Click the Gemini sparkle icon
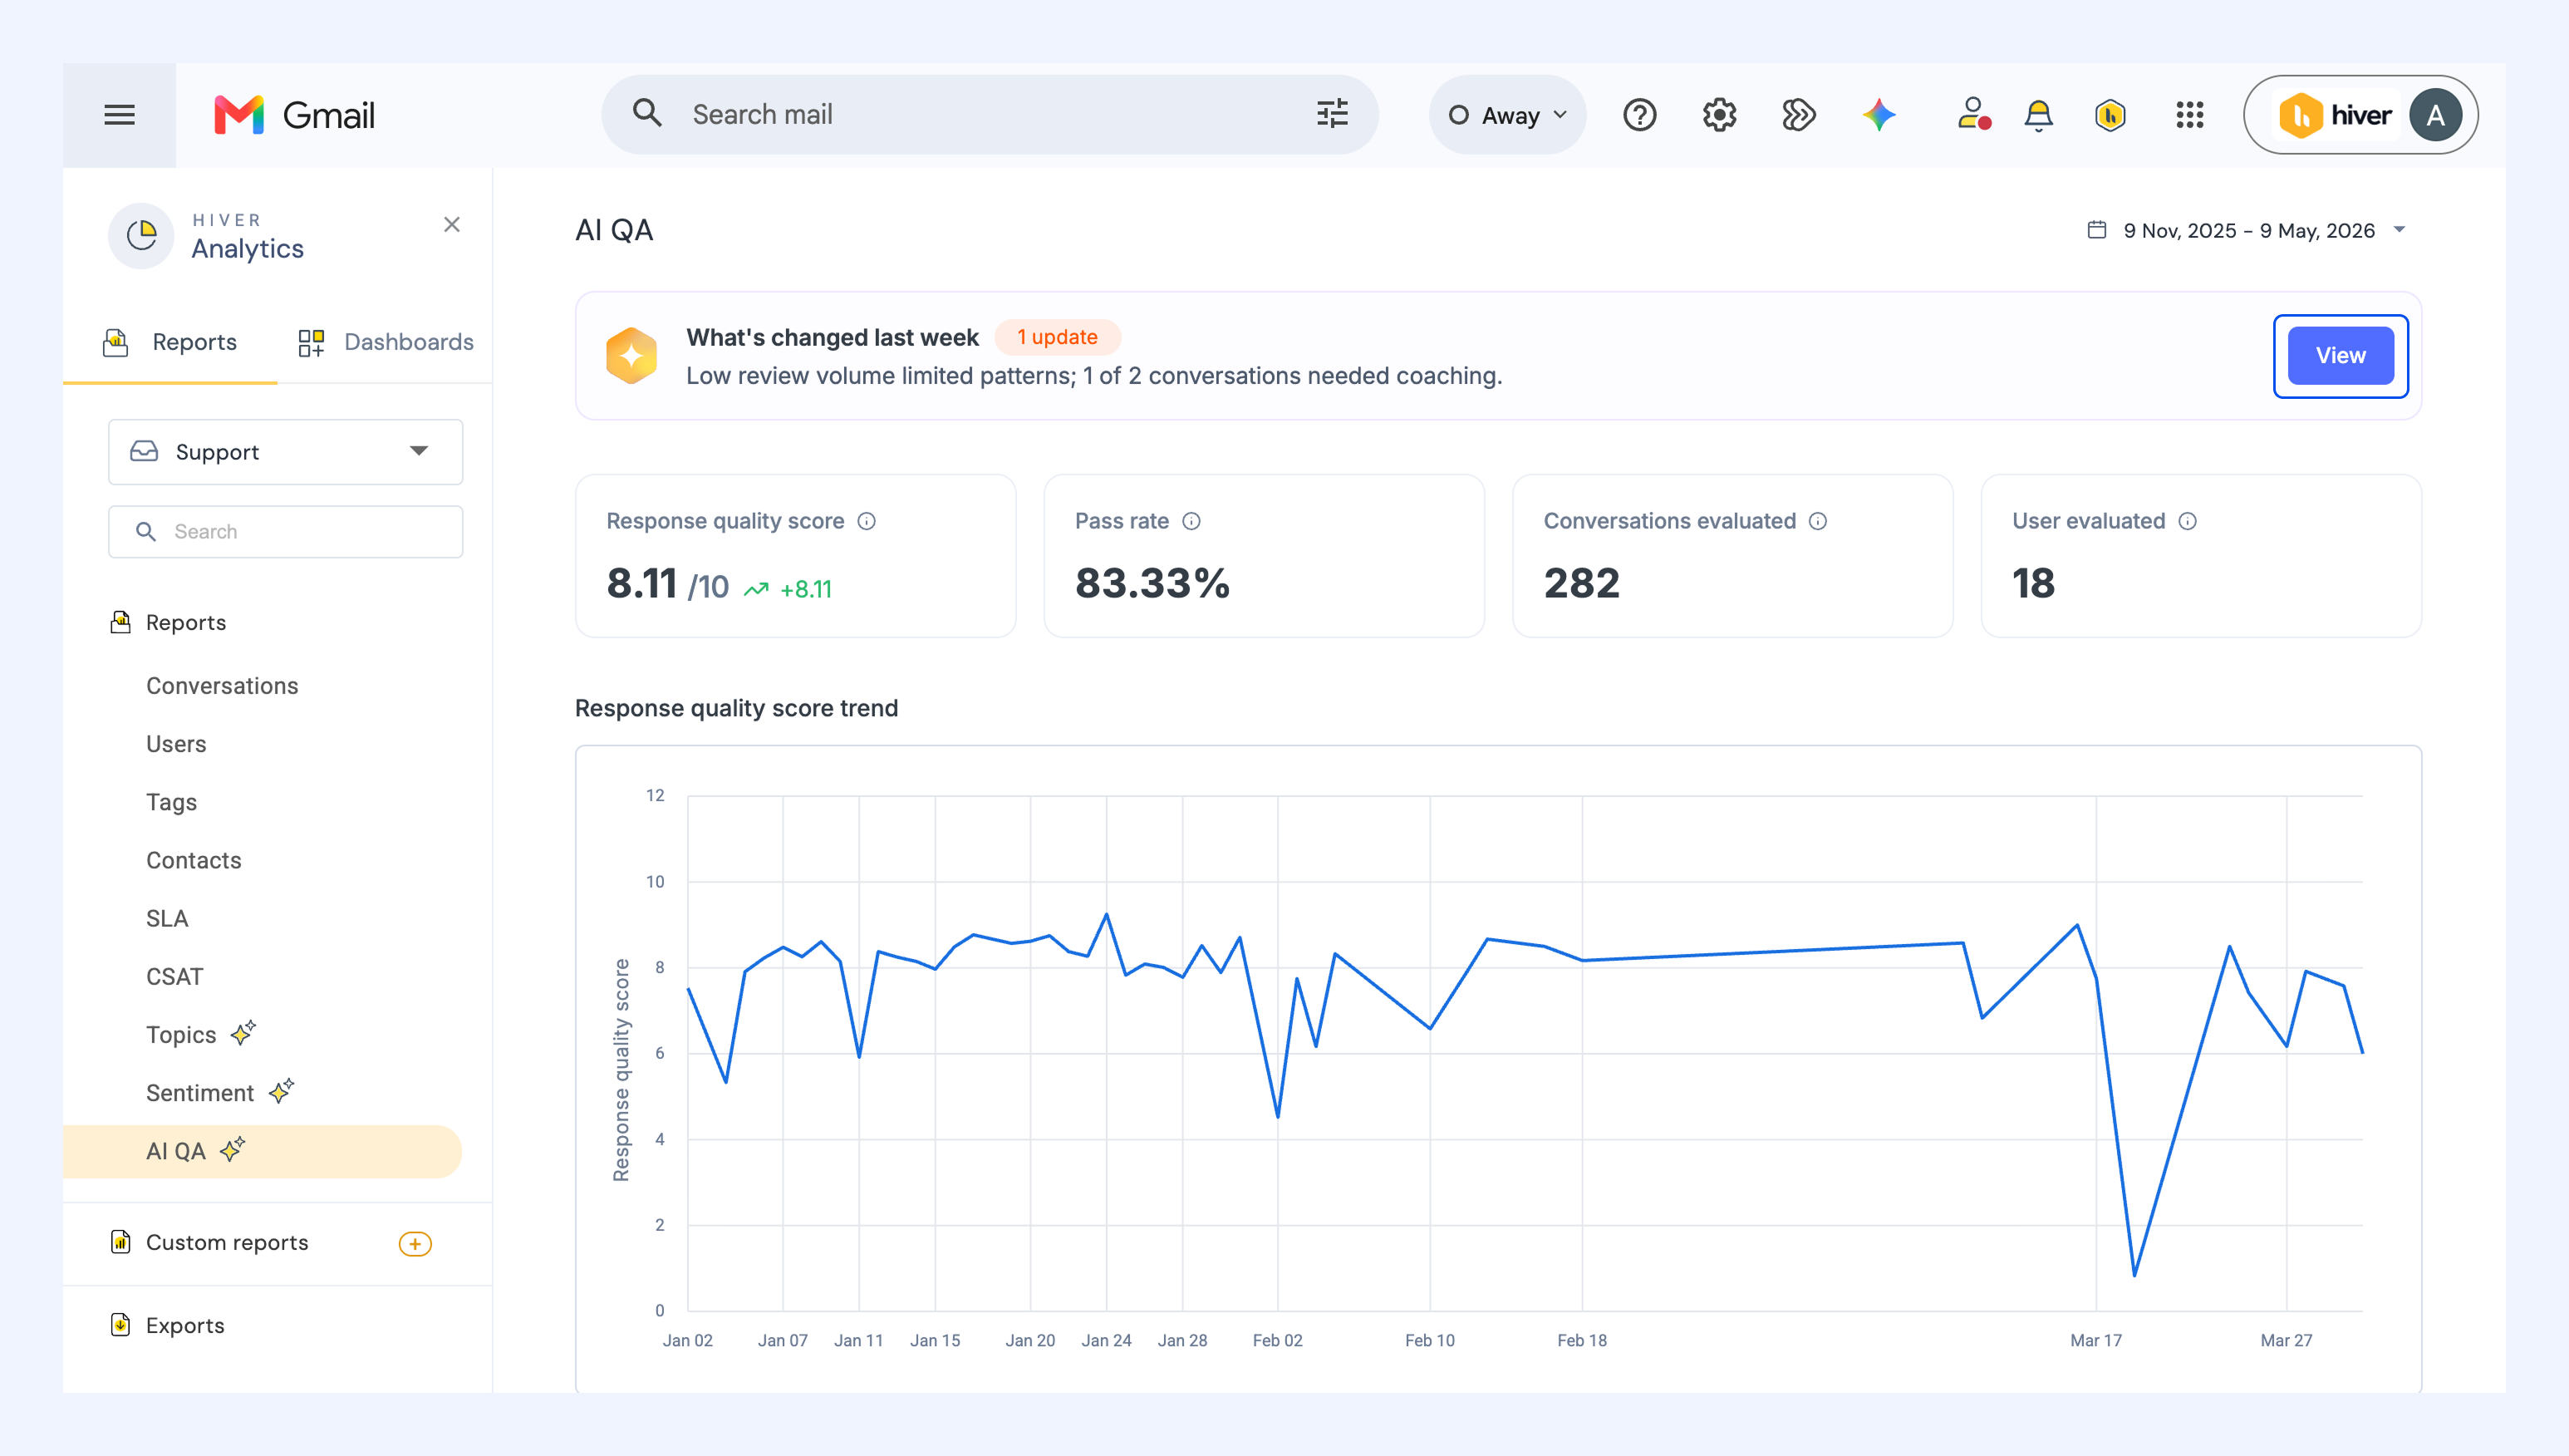This screenshot has width=2569, height=1456. [x=1879, y=115]
